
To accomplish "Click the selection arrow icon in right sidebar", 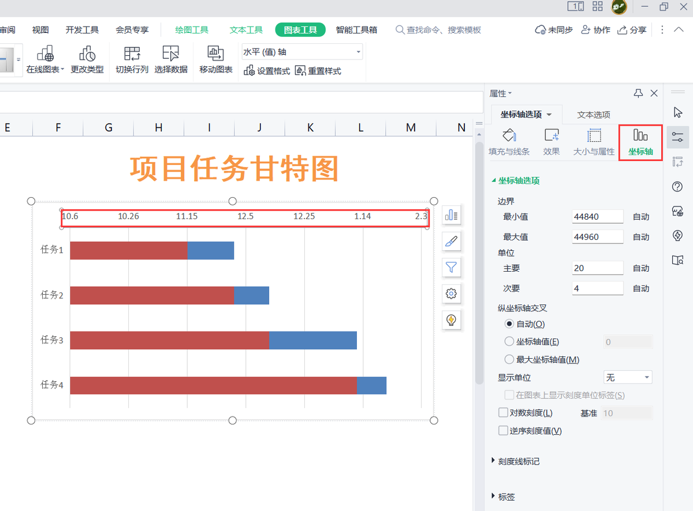I will click(x=678, y=112).
